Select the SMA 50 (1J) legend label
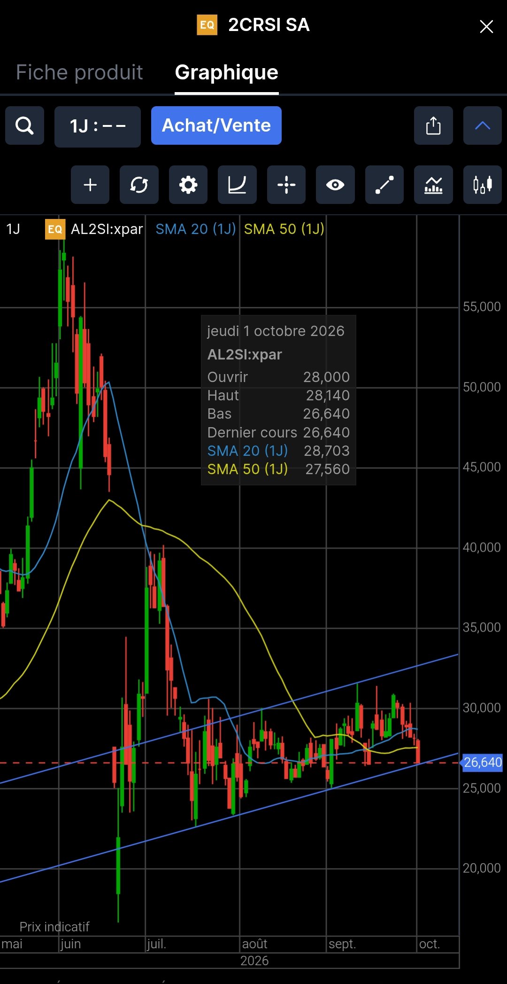Viewport: 507px width, 984px height. tap(284, 229)
